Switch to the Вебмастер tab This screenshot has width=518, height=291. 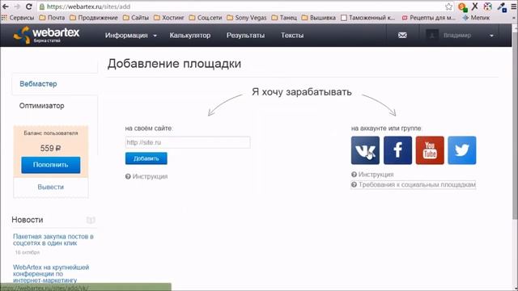38,84
